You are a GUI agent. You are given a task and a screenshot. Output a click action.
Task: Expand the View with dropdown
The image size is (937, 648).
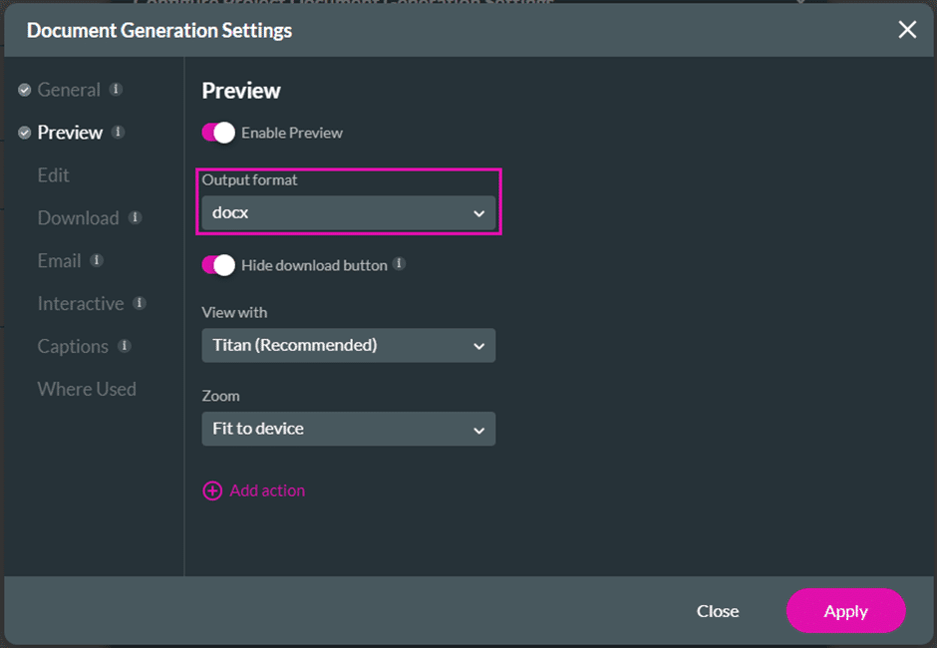tap(348, 346)
